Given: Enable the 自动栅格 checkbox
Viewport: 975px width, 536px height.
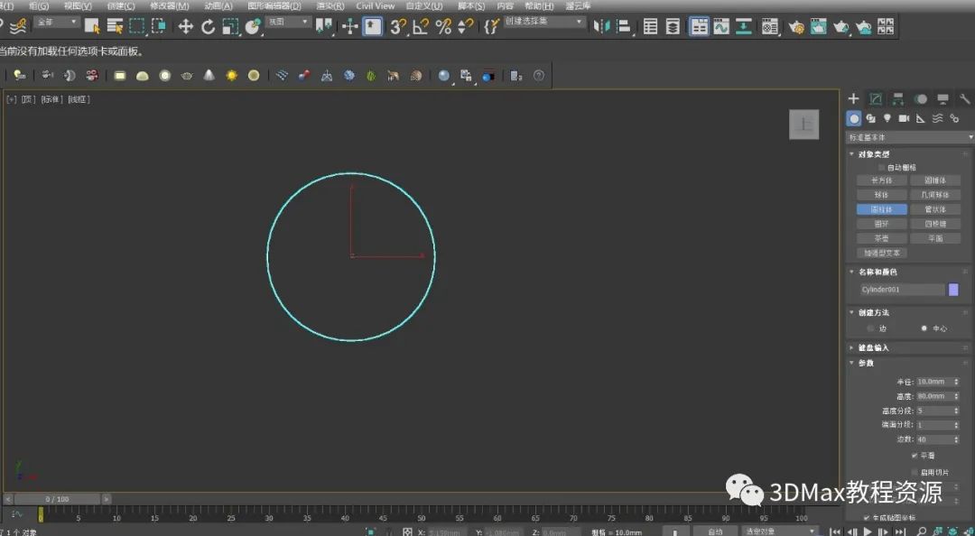Looking at the screenshot, I should click(x=882, y=167).
